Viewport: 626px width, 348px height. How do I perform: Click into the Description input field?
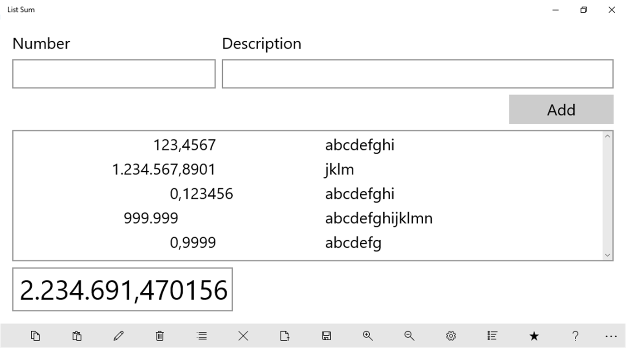click(x=417, y=74)
